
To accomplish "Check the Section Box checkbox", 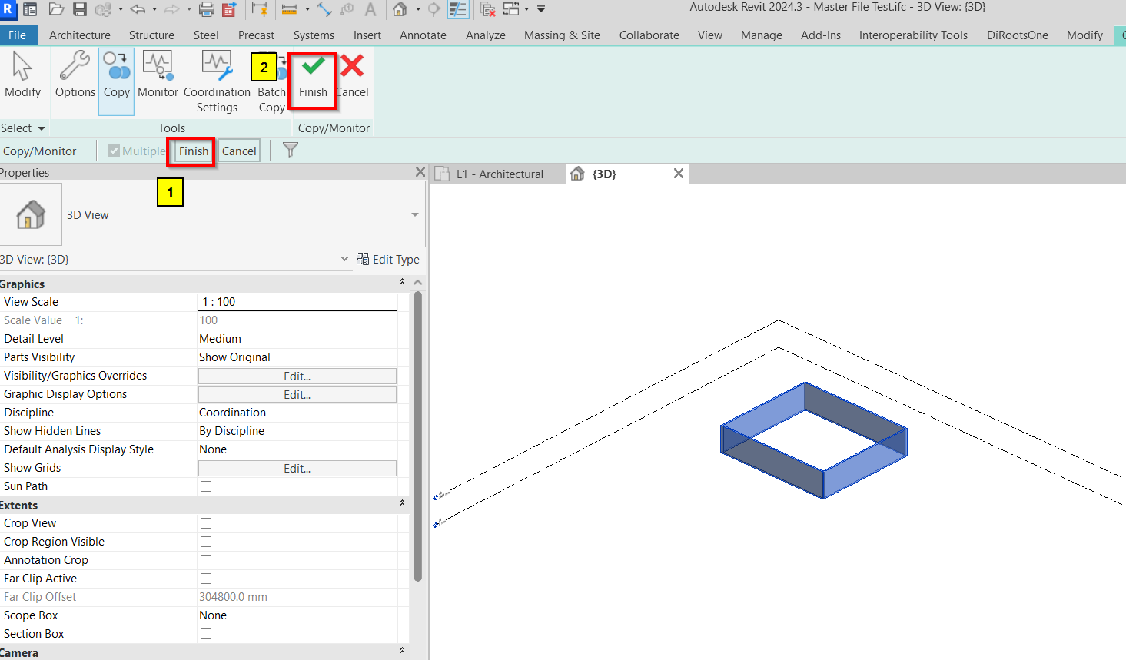I will (x=206, y=634).
